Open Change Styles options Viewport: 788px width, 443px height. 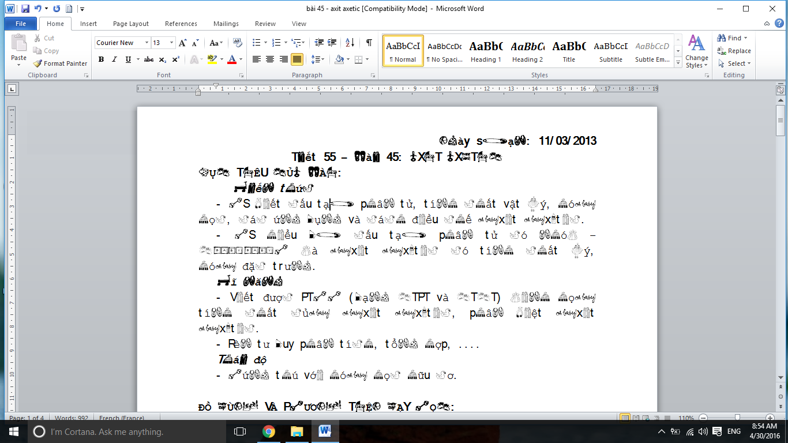click(x=697, y=51)
